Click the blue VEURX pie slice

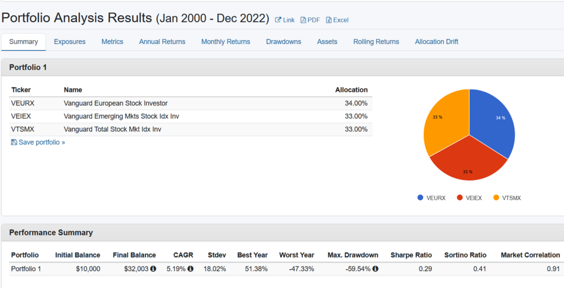(x=492, y=121)
